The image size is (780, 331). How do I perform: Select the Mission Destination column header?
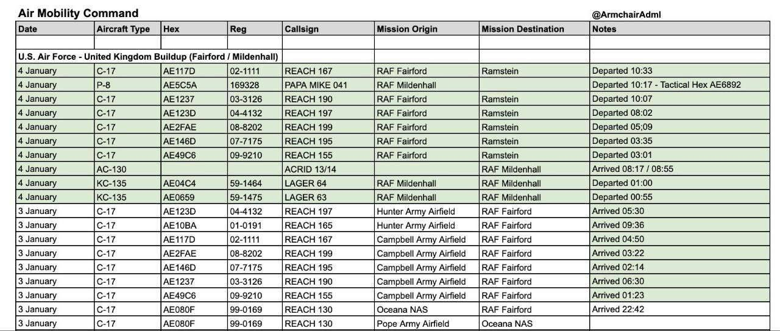(522, 29)
